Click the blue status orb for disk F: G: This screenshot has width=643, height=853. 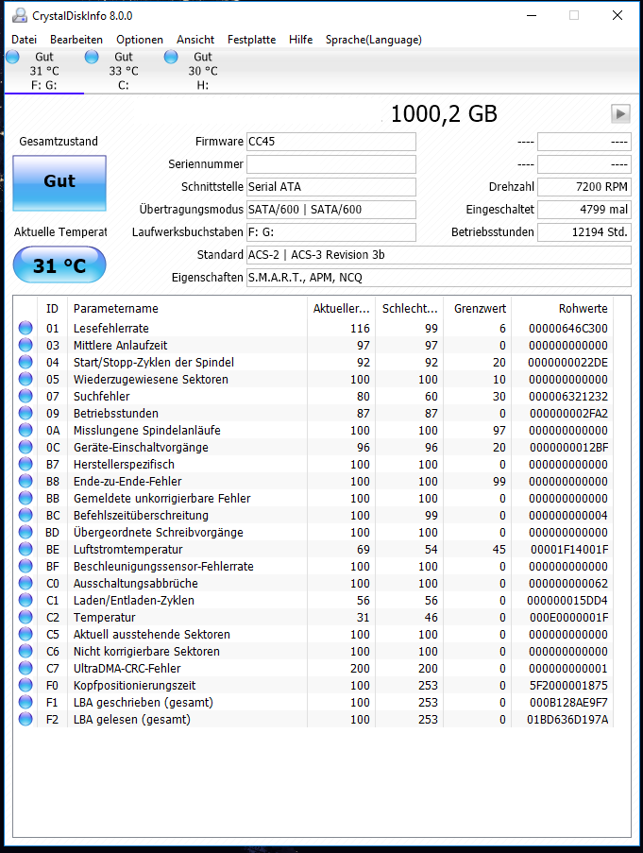12,57
